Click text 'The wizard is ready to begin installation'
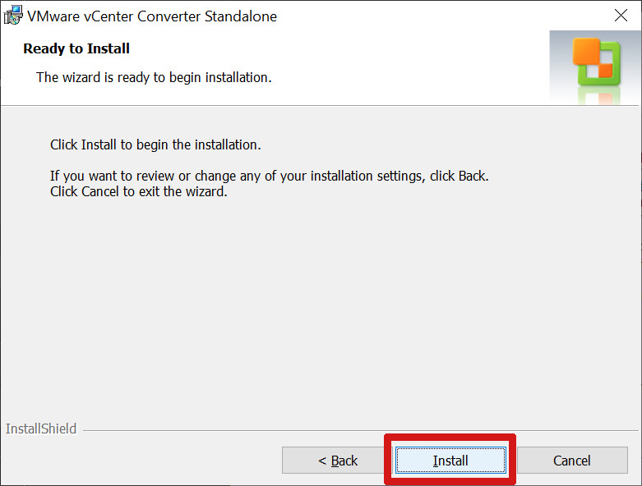The width and height of the screenshot is (642, 486). 154,77
